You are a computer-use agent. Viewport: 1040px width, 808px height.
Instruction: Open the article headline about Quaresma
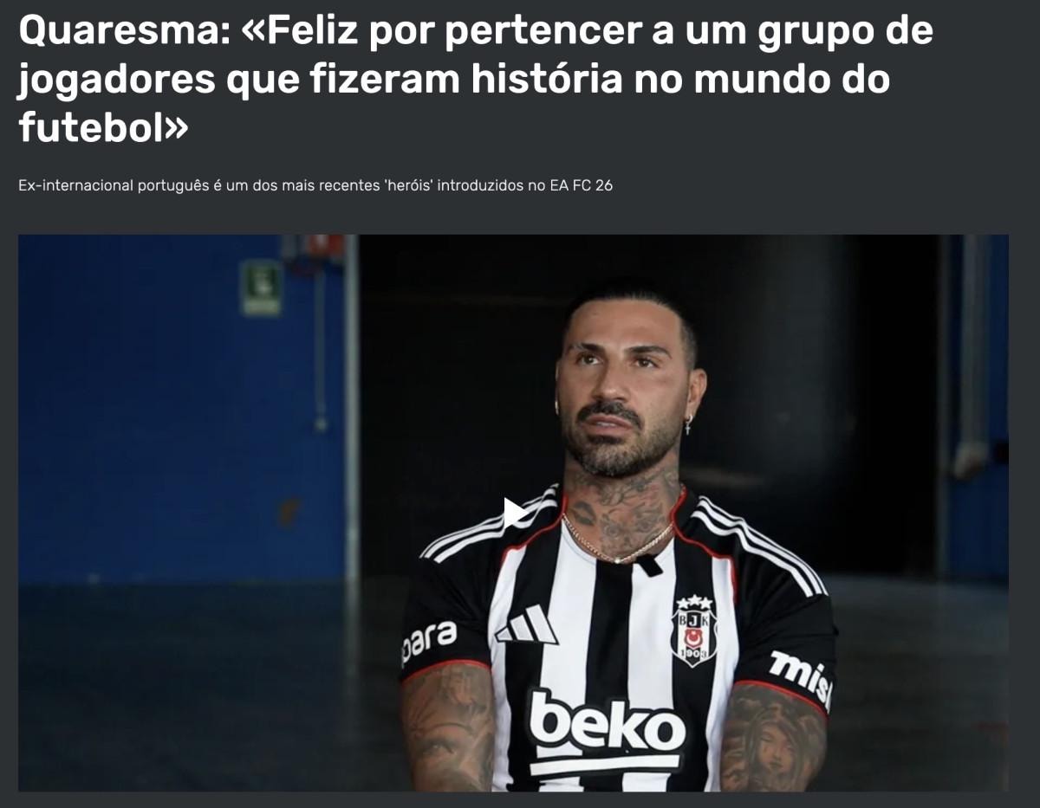click(476, 80)
